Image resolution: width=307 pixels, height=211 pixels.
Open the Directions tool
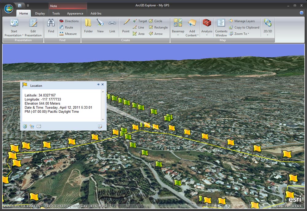click(x=69, y=21)
